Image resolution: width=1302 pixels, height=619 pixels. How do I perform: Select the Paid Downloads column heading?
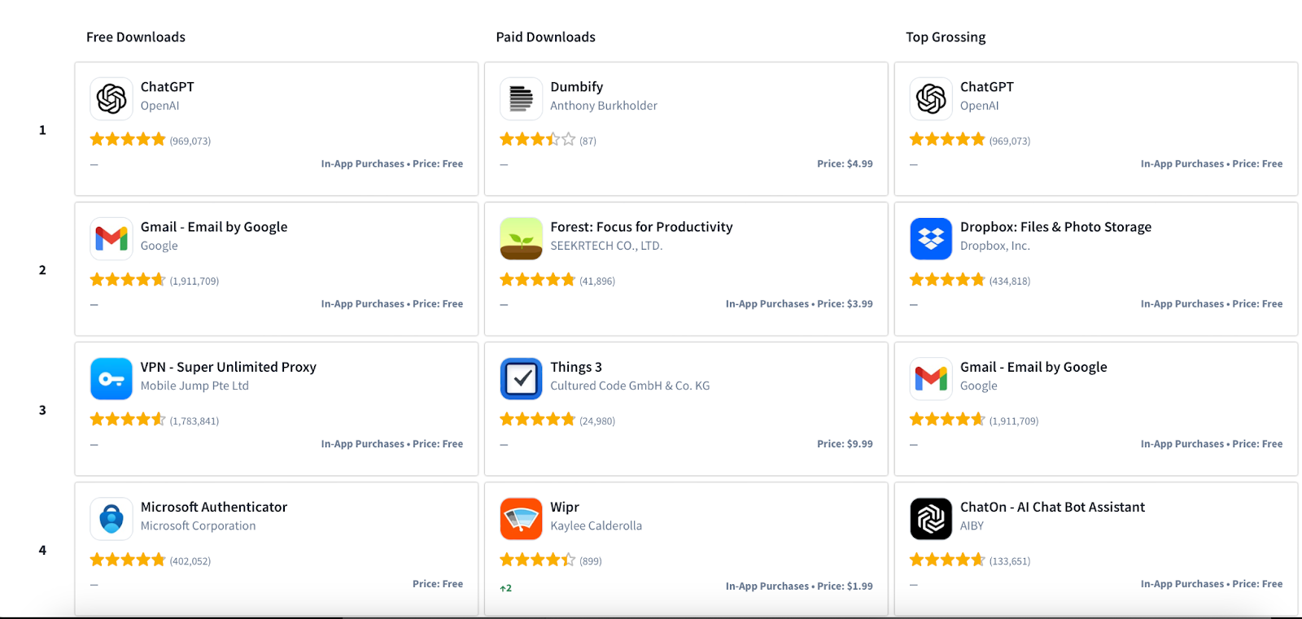pyautogui.click(x=546, y=37)
